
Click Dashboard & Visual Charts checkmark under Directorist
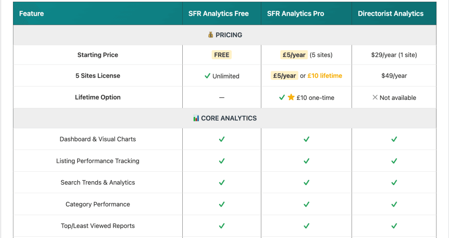coord(394,139)
